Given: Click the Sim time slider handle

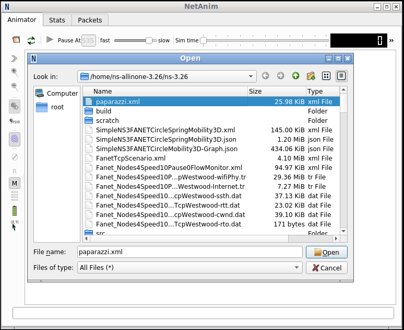Looking at the screenshot, I should (x=203, y=41).
